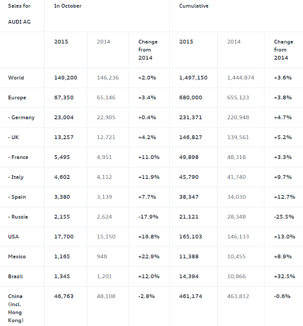Click Germany cumulative 2015 figure 231,371

tap(191, 118)
